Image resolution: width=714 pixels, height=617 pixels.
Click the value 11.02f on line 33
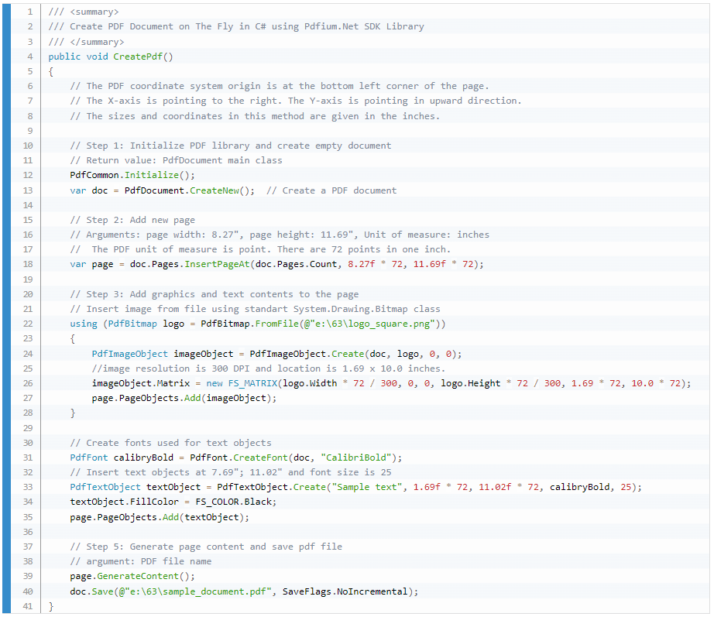coord(495,487)
